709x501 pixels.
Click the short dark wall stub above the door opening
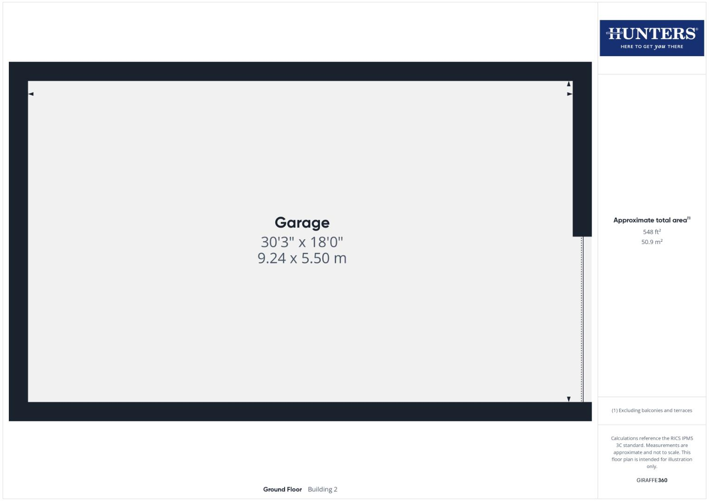[x=582, y=158]
